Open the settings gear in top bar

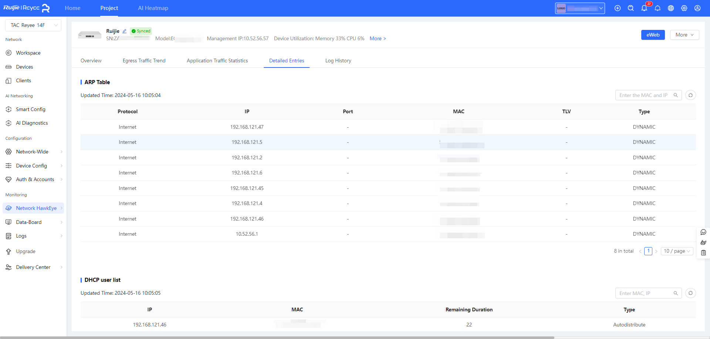click(684, 8)
